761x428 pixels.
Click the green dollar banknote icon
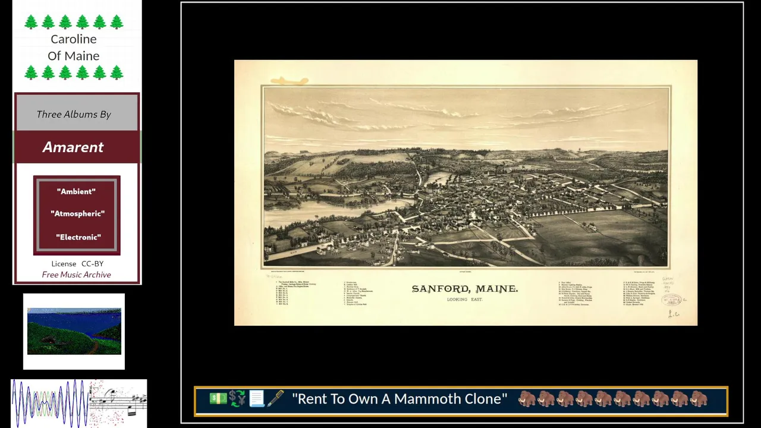pyautogui.click(x=218, y=399)
